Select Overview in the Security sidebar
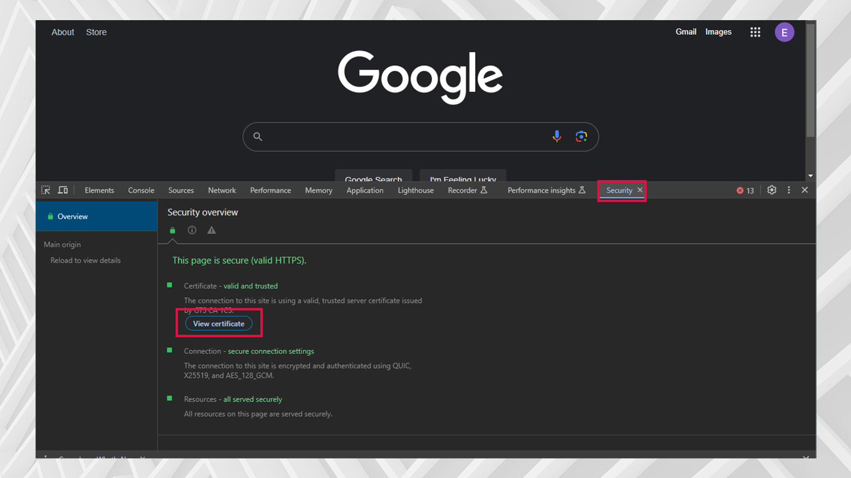 pos(72,216)
